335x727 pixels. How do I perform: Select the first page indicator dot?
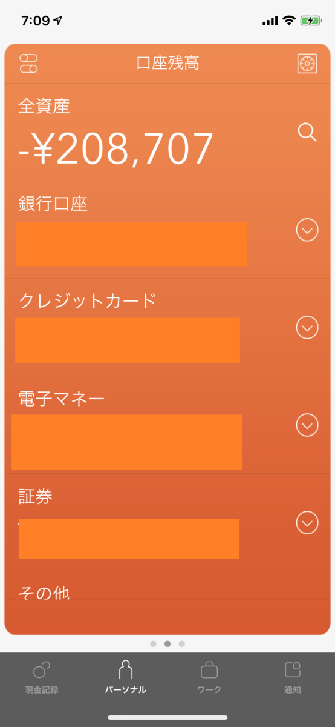point(153,643)
